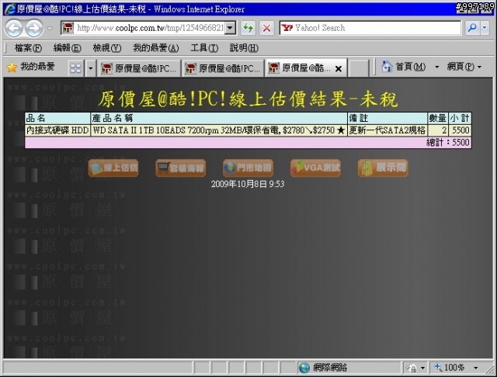Open the 編輯(E) menu
Image resolution: width=497 pixels, height=377 pixels.
point(68,48)
